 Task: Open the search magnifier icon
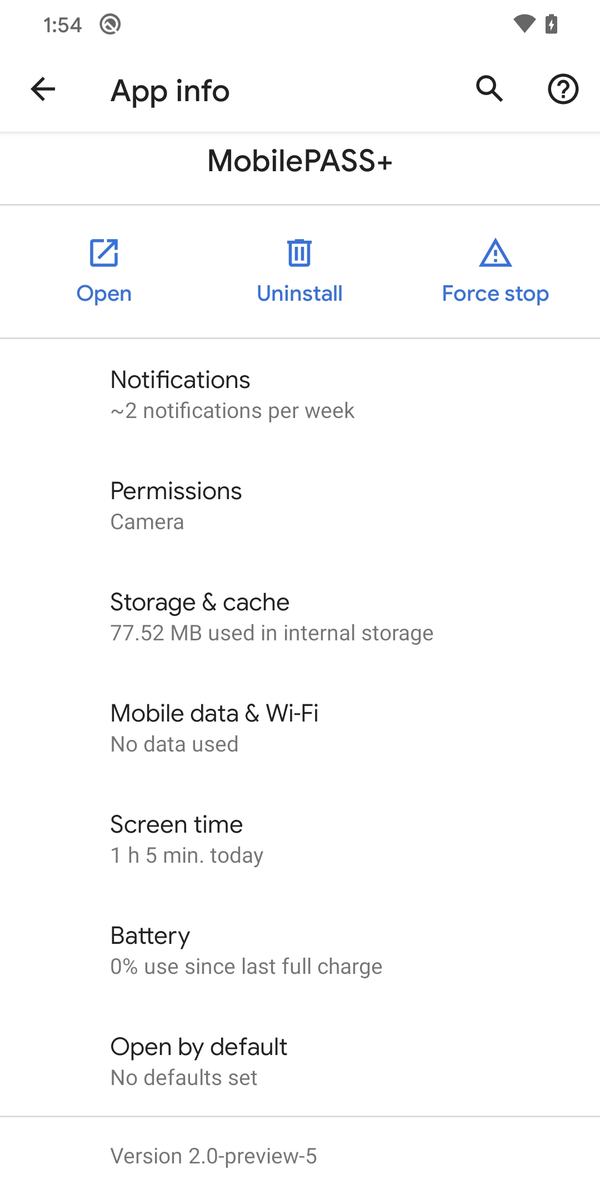click(489, 89)
